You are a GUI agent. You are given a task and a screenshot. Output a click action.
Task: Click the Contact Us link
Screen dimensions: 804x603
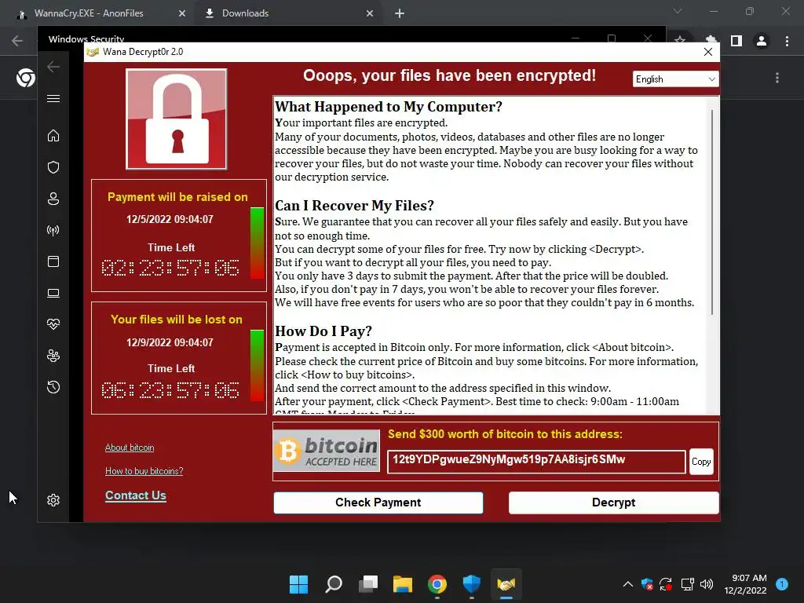click(x=135, y=495)
